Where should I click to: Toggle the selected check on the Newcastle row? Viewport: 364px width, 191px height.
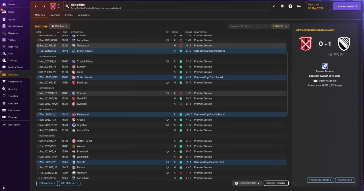coord(38,45)
